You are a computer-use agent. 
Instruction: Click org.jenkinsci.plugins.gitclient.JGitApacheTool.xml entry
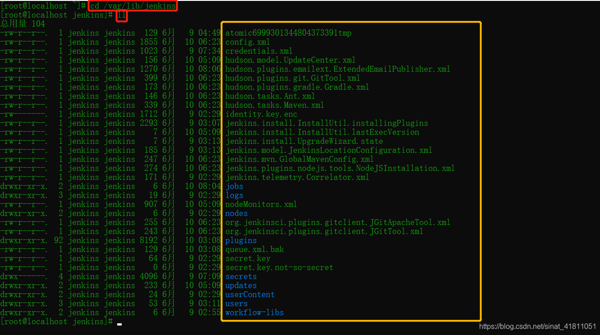[338, 222]
